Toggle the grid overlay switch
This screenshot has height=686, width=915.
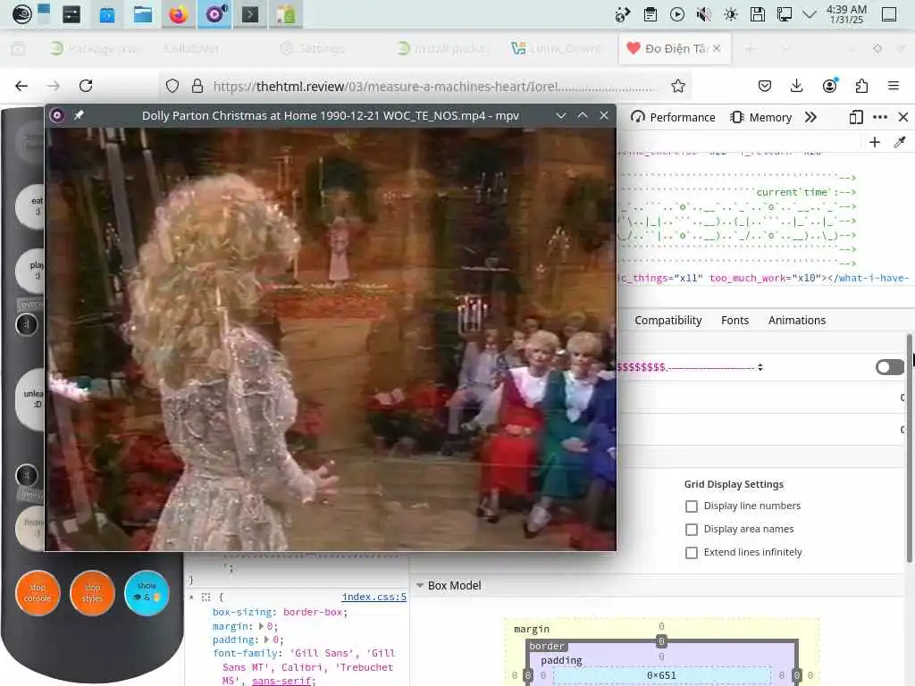[x=889, y=367]
